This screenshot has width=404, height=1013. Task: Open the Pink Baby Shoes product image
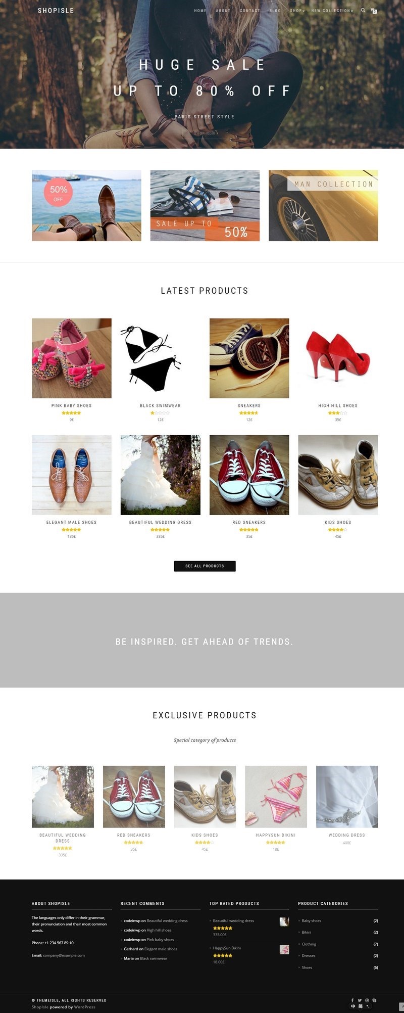click(x=72, y=358)
